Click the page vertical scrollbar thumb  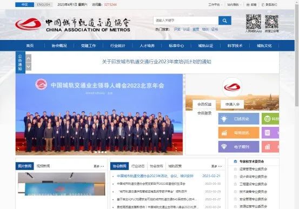click(297, 55)
